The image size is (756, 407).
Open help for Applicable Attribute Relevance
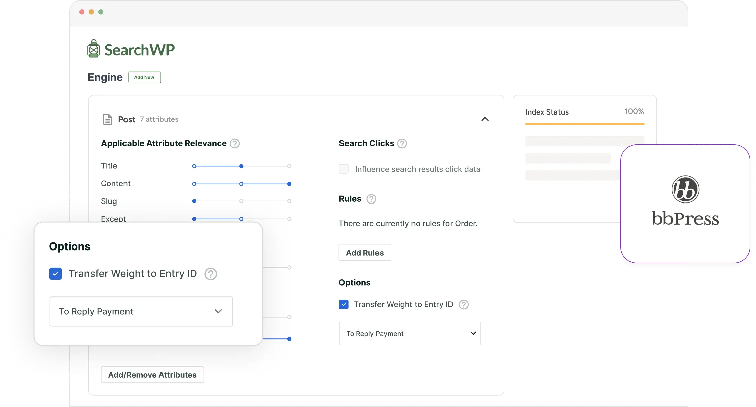pyautogui.click(x=235, y=143)
